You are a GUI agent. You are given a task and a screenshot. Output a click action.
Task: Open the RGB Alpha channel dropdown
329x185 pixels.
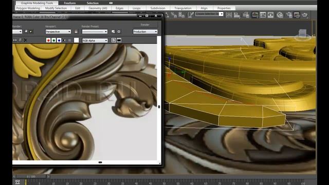(x=95, y=41)
